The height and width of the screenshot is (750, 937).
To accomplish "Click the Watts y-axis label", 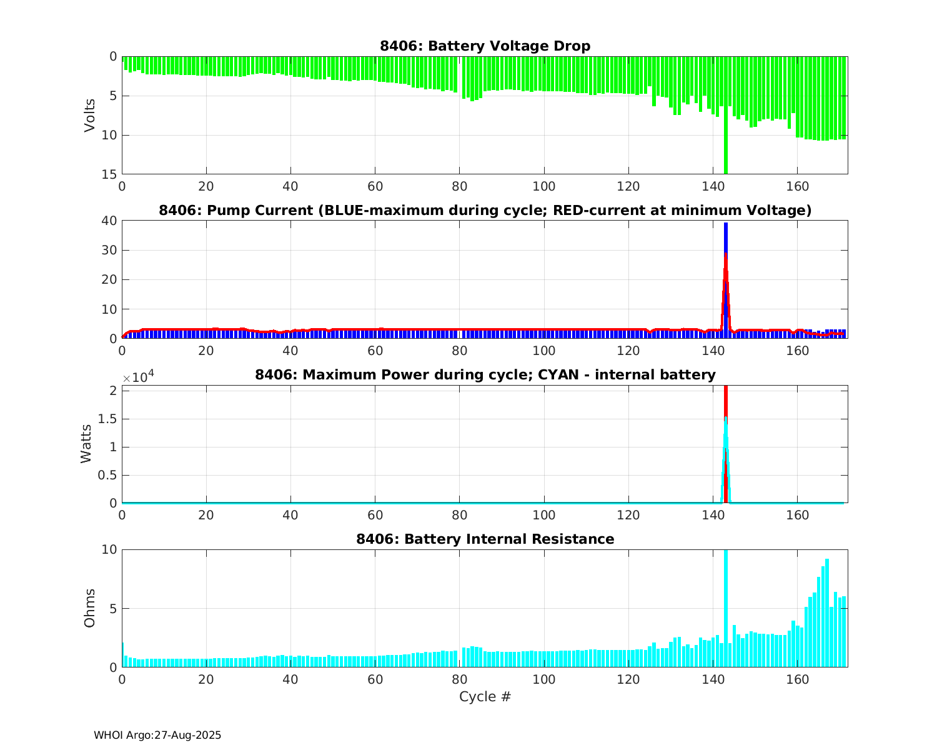I will pyautogui.click(x=86, y=444).
